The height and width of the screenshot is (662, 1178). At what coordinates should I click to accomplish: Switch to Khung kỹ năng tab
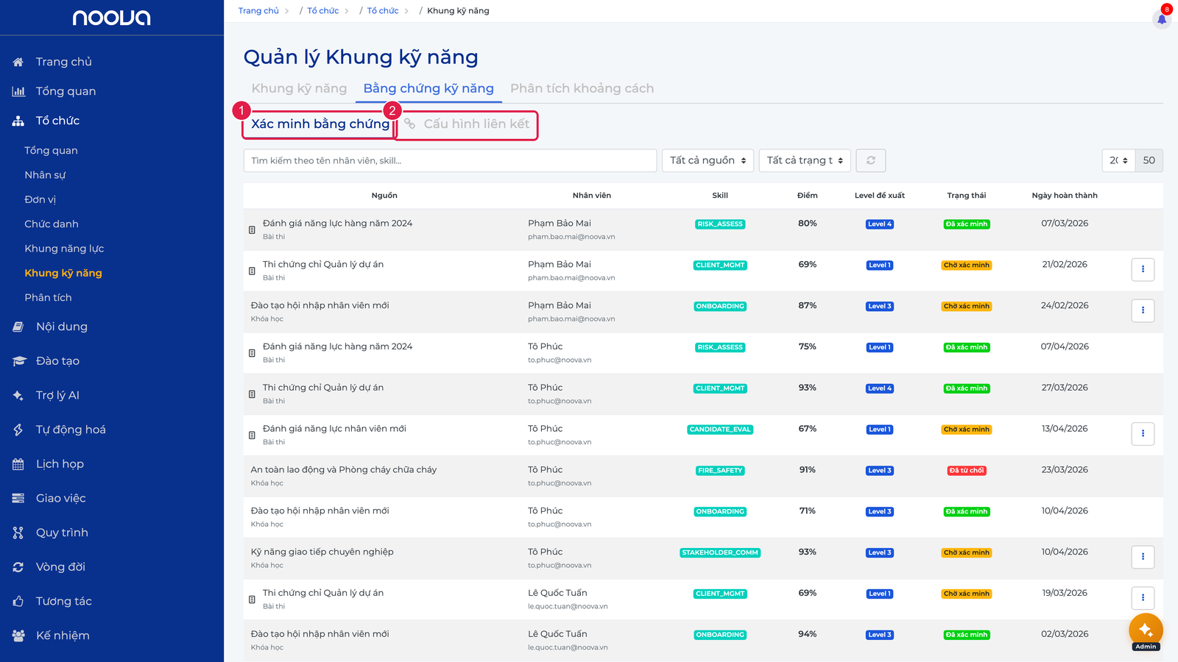pos(299,88)
